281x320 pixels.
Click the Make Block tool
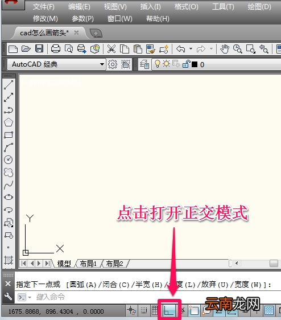[9, 235]
